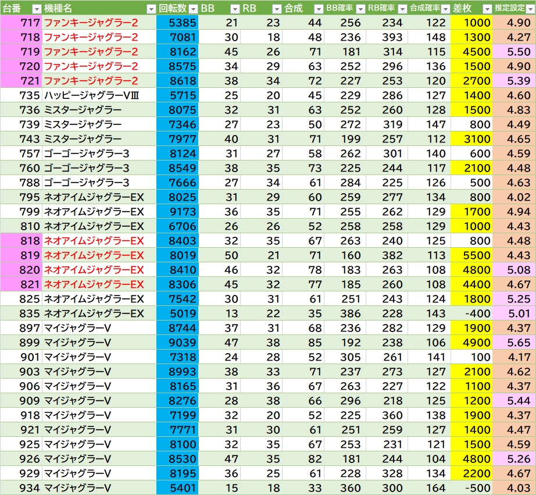Select the pink 台番 cell 717
This screenshot has width=536, height=495.
pos(21,23)
